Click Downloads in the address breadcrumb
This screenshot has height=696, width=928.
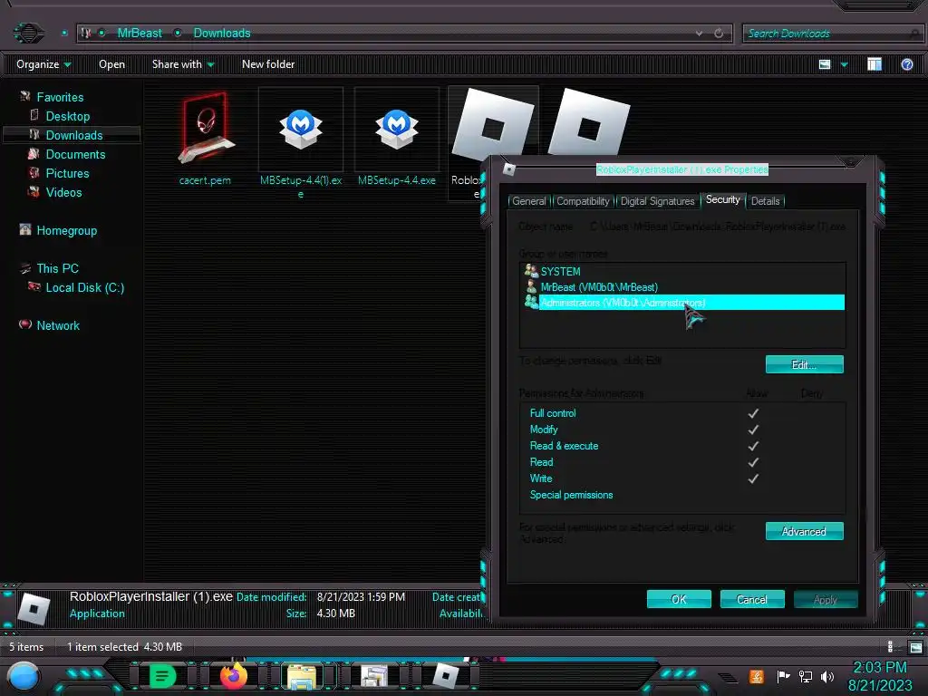pos(222,34)
